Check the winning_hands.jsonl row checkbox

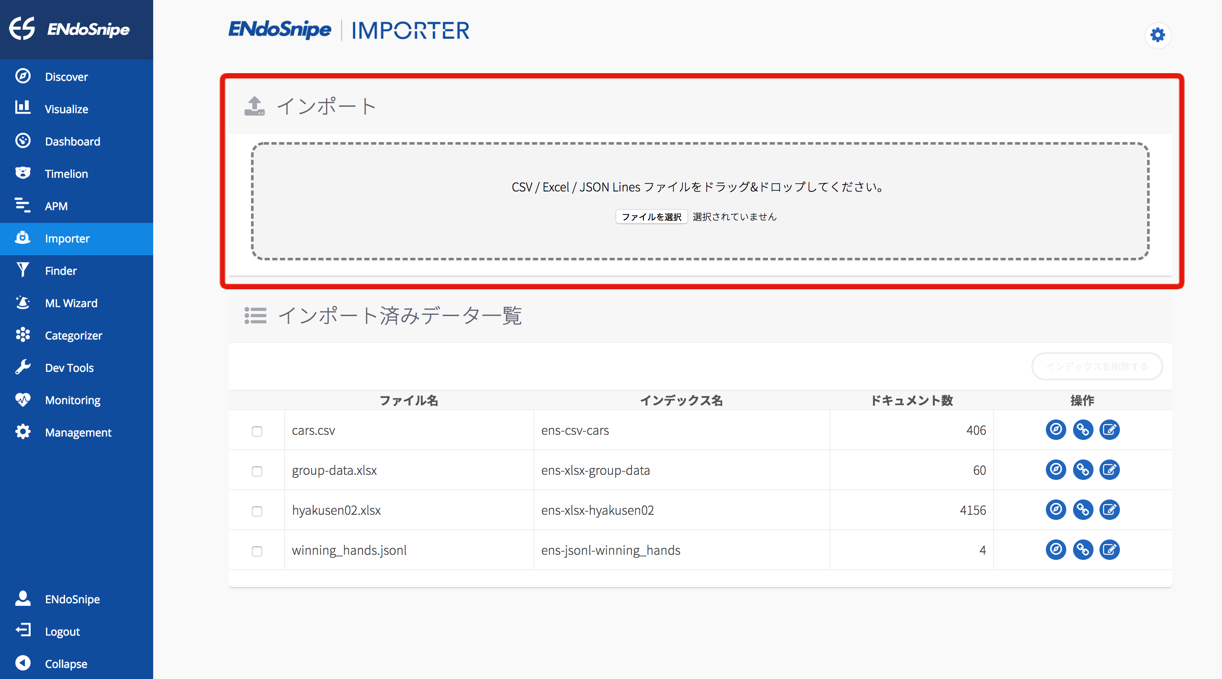[x=257, y=551]
